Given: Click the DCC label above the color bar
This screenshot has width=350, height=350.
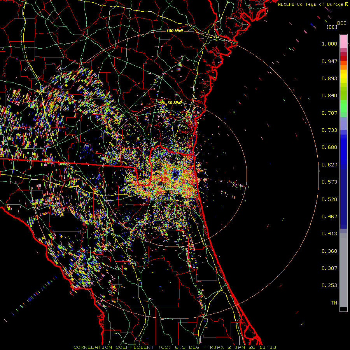Looking at the screenshot, I should (x=341, y=23).
